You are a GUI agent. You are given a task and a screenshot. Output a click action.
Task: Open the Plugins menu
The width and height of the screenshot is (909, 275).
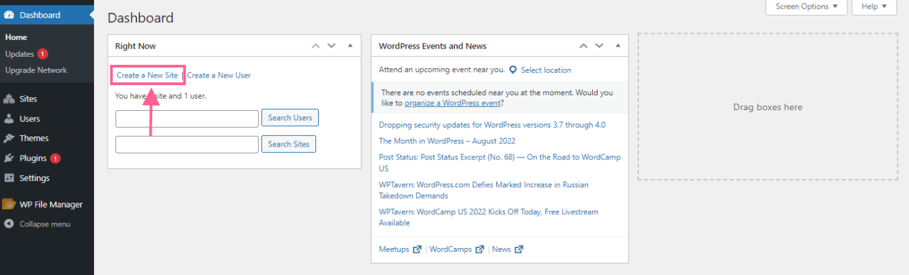click(x=47, y=158)
